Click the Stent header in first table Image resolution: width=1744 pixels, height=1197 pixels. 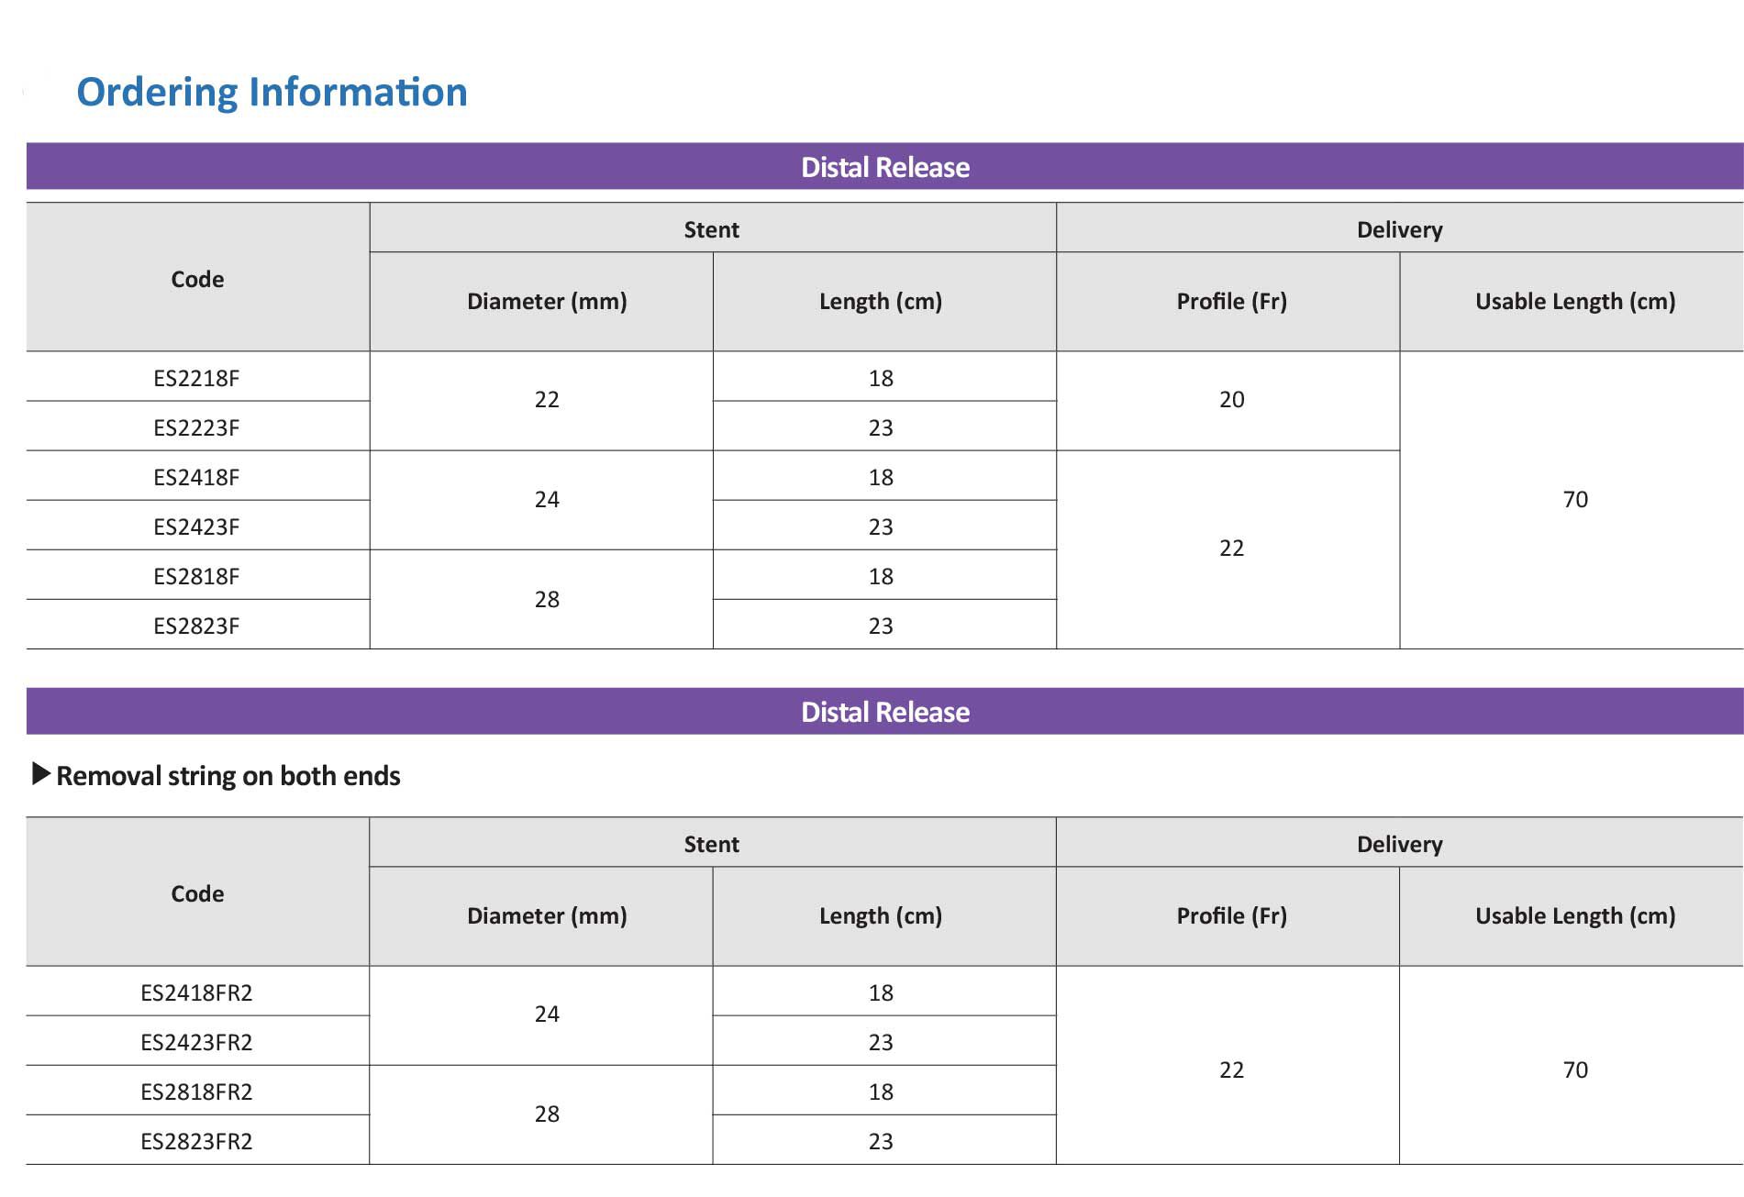pos(711,229)
